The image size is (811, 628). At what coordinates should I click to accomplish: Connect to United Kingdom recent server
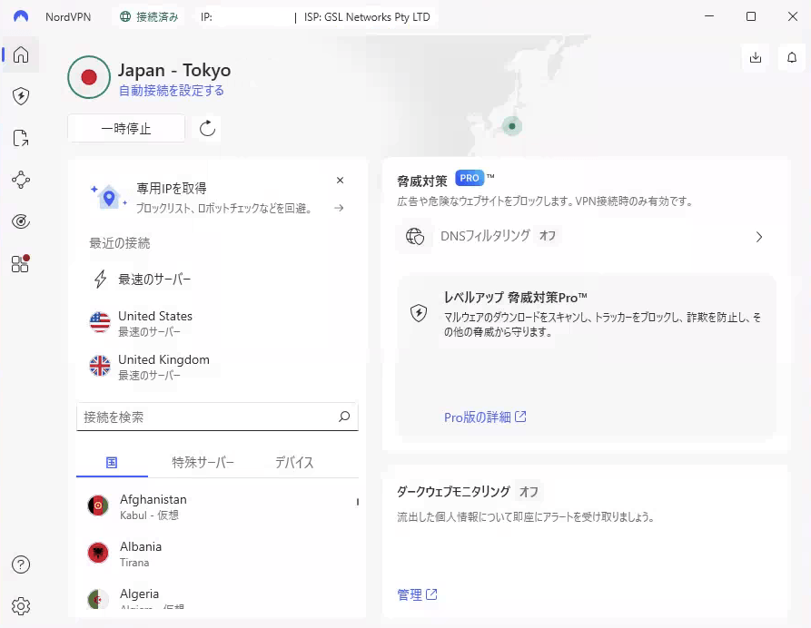tap(163, 366)
